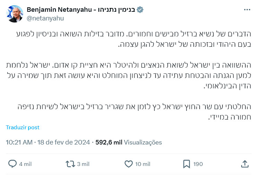The height and width of the screenshot is (176, 257).
Task: Open the share post icon
Action: (244, 164)
